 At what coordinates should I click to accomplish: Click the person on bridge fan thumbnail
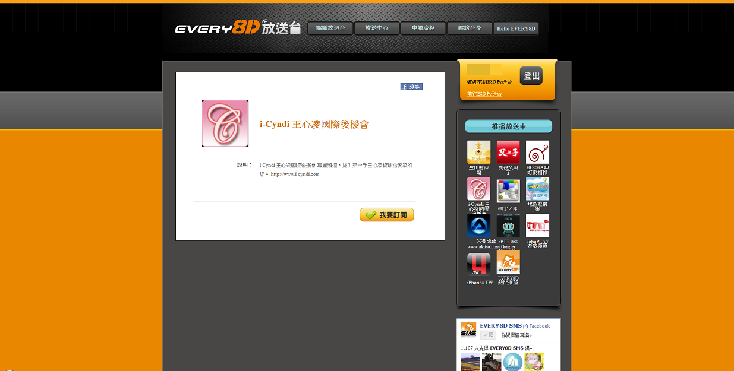492,362
